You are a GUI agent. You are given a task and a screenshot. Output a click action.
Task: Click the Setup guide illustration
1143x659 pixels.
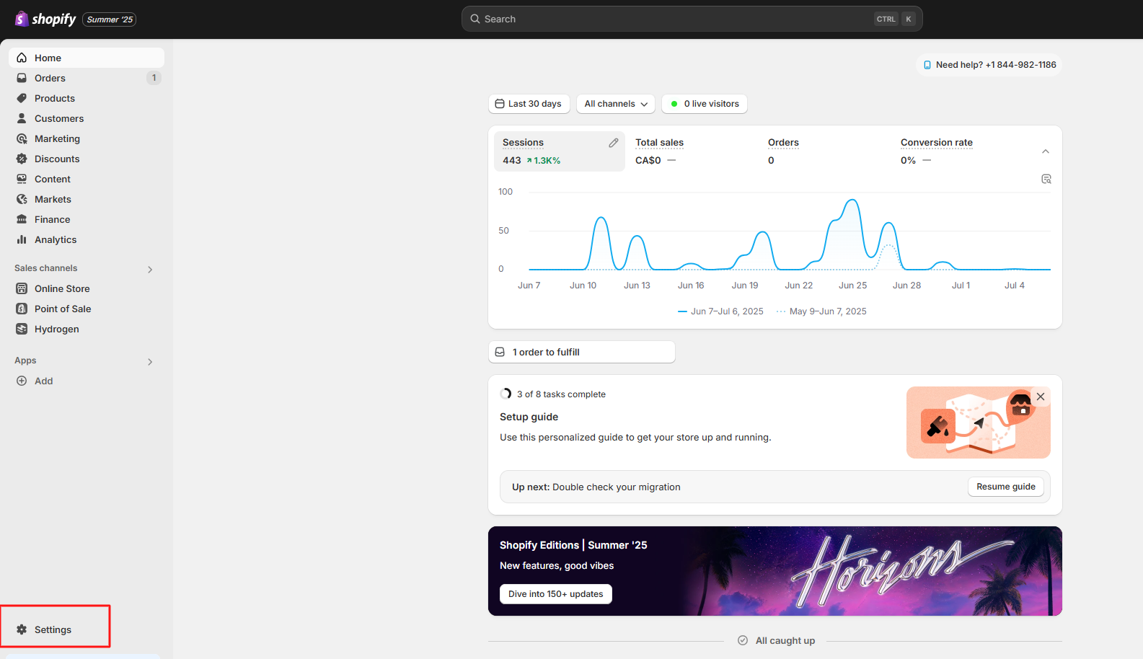click(x=979, y=423)
